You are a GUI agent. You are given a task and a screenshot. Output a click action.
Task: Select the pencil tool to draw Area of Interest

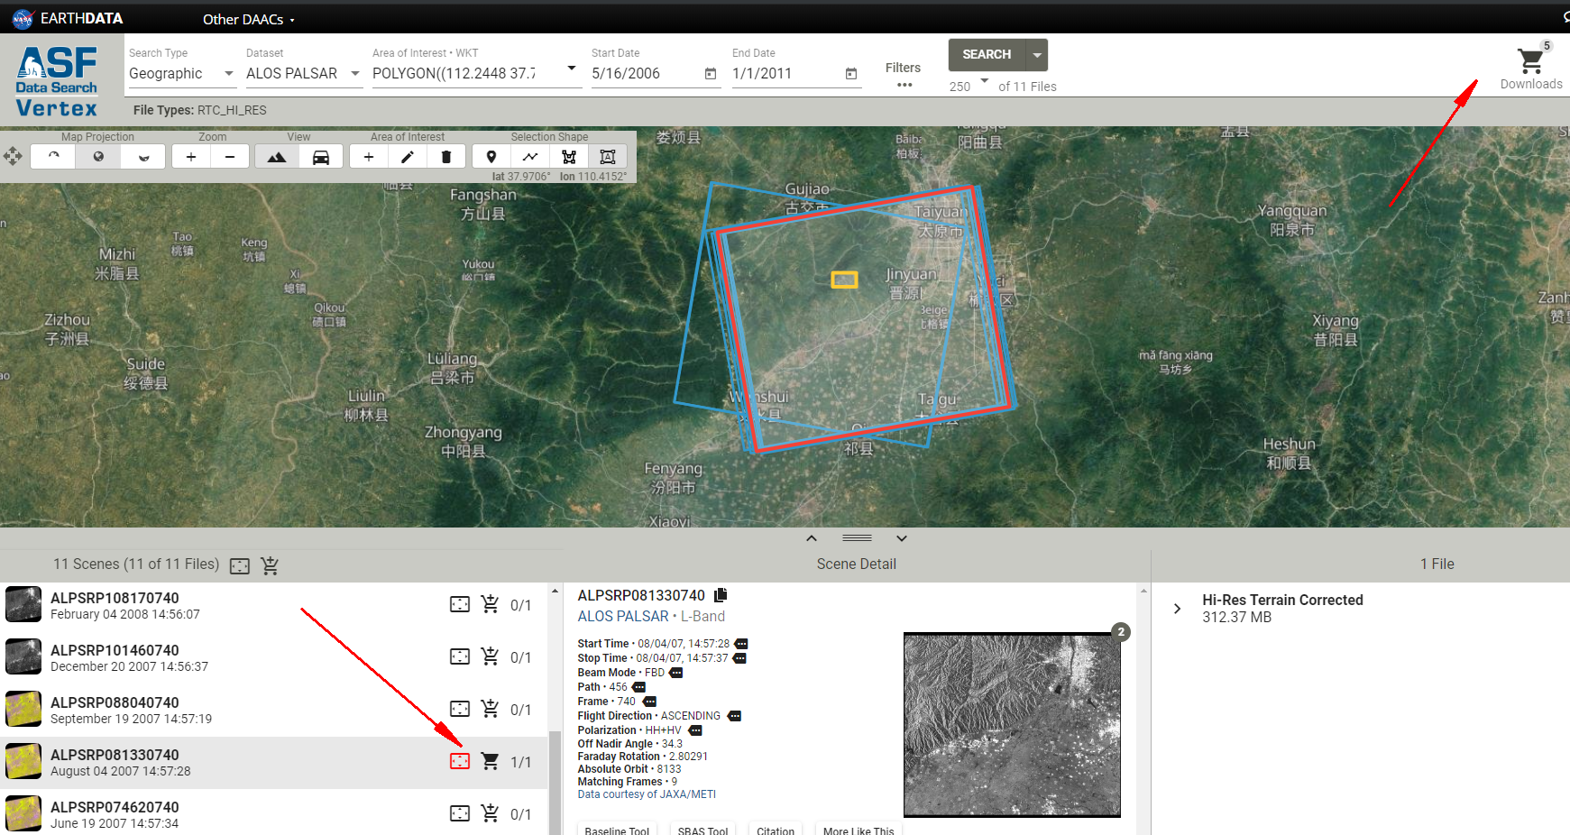pyautogui.click(x=408, y=156)
